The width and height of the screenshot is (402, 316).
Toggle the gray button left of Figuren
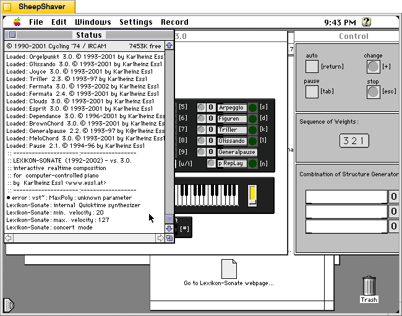point(201,118)
